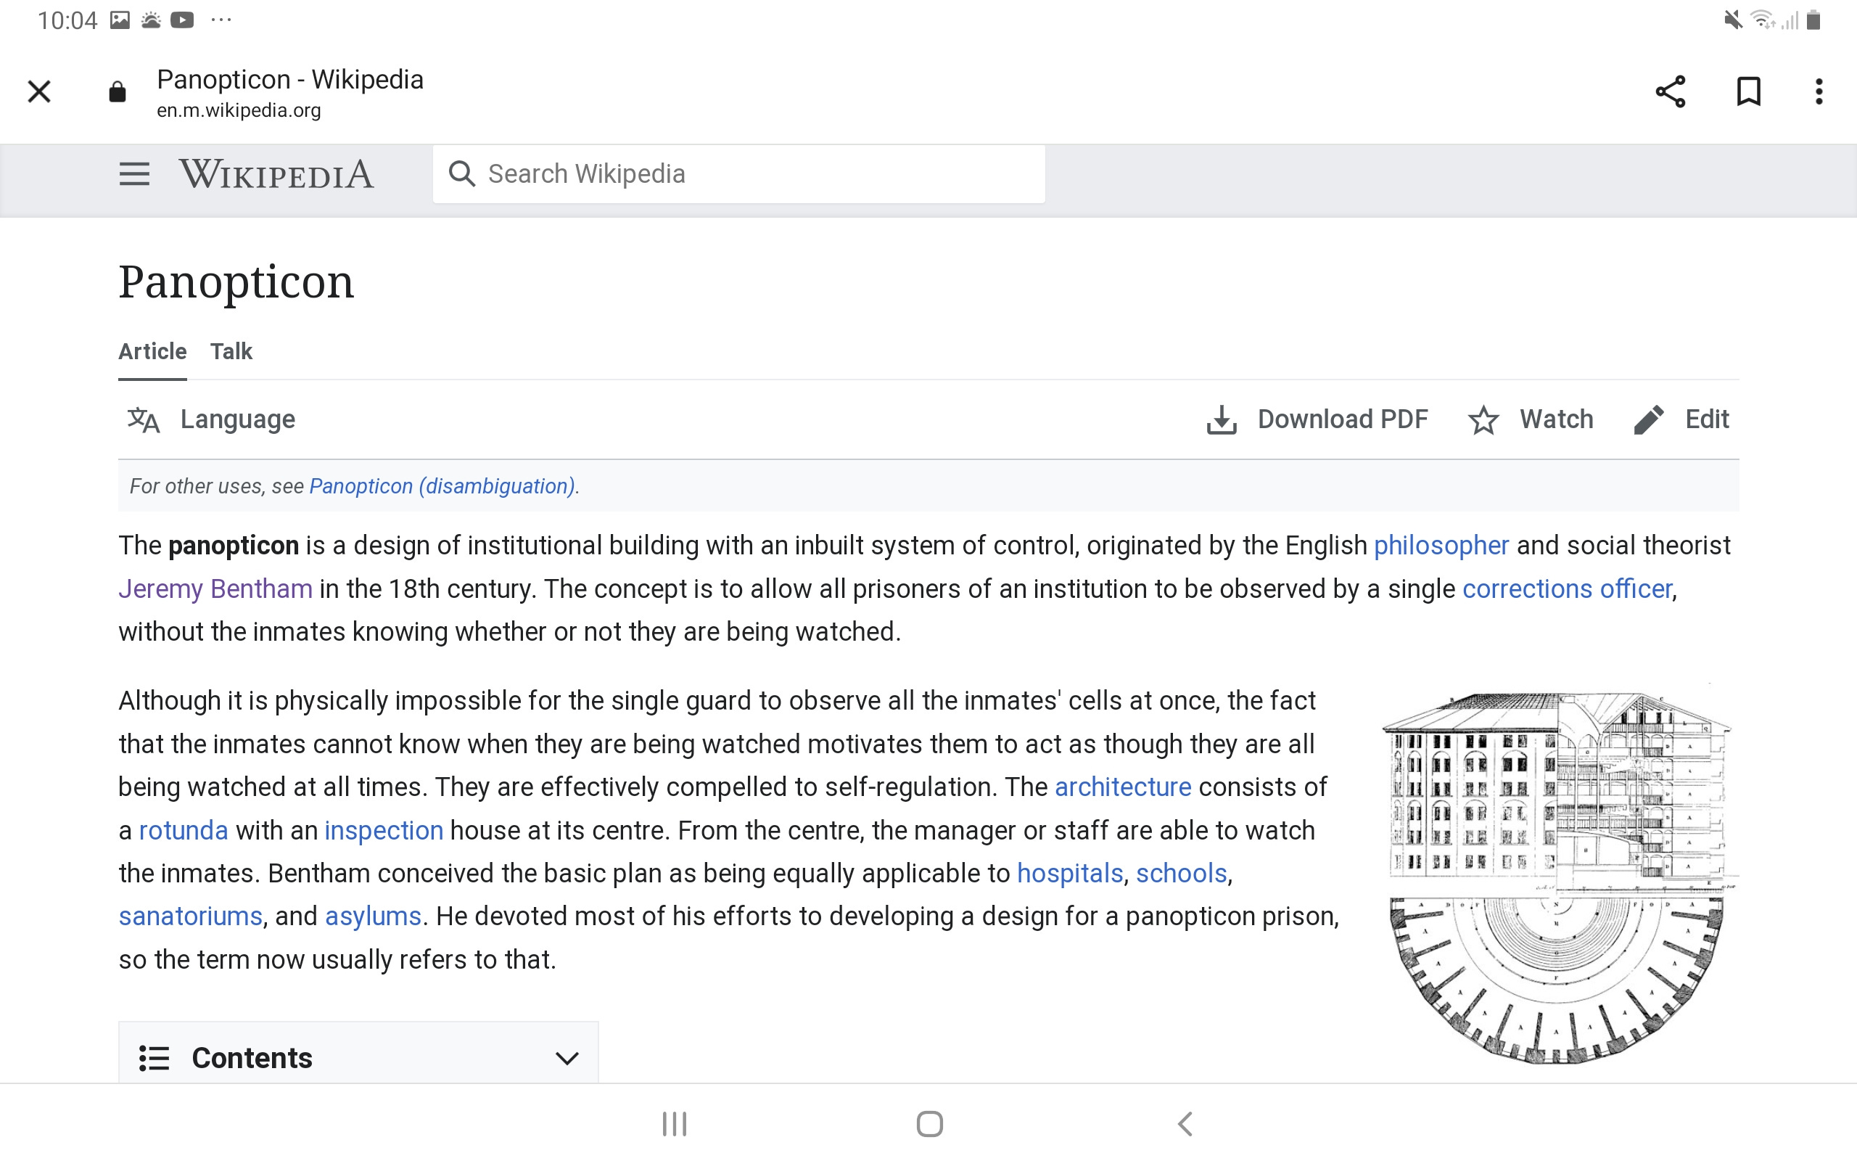The width and height of the screenshot is (1857, 1161).
Task: Tap the language translation icon
Action: 144,420
